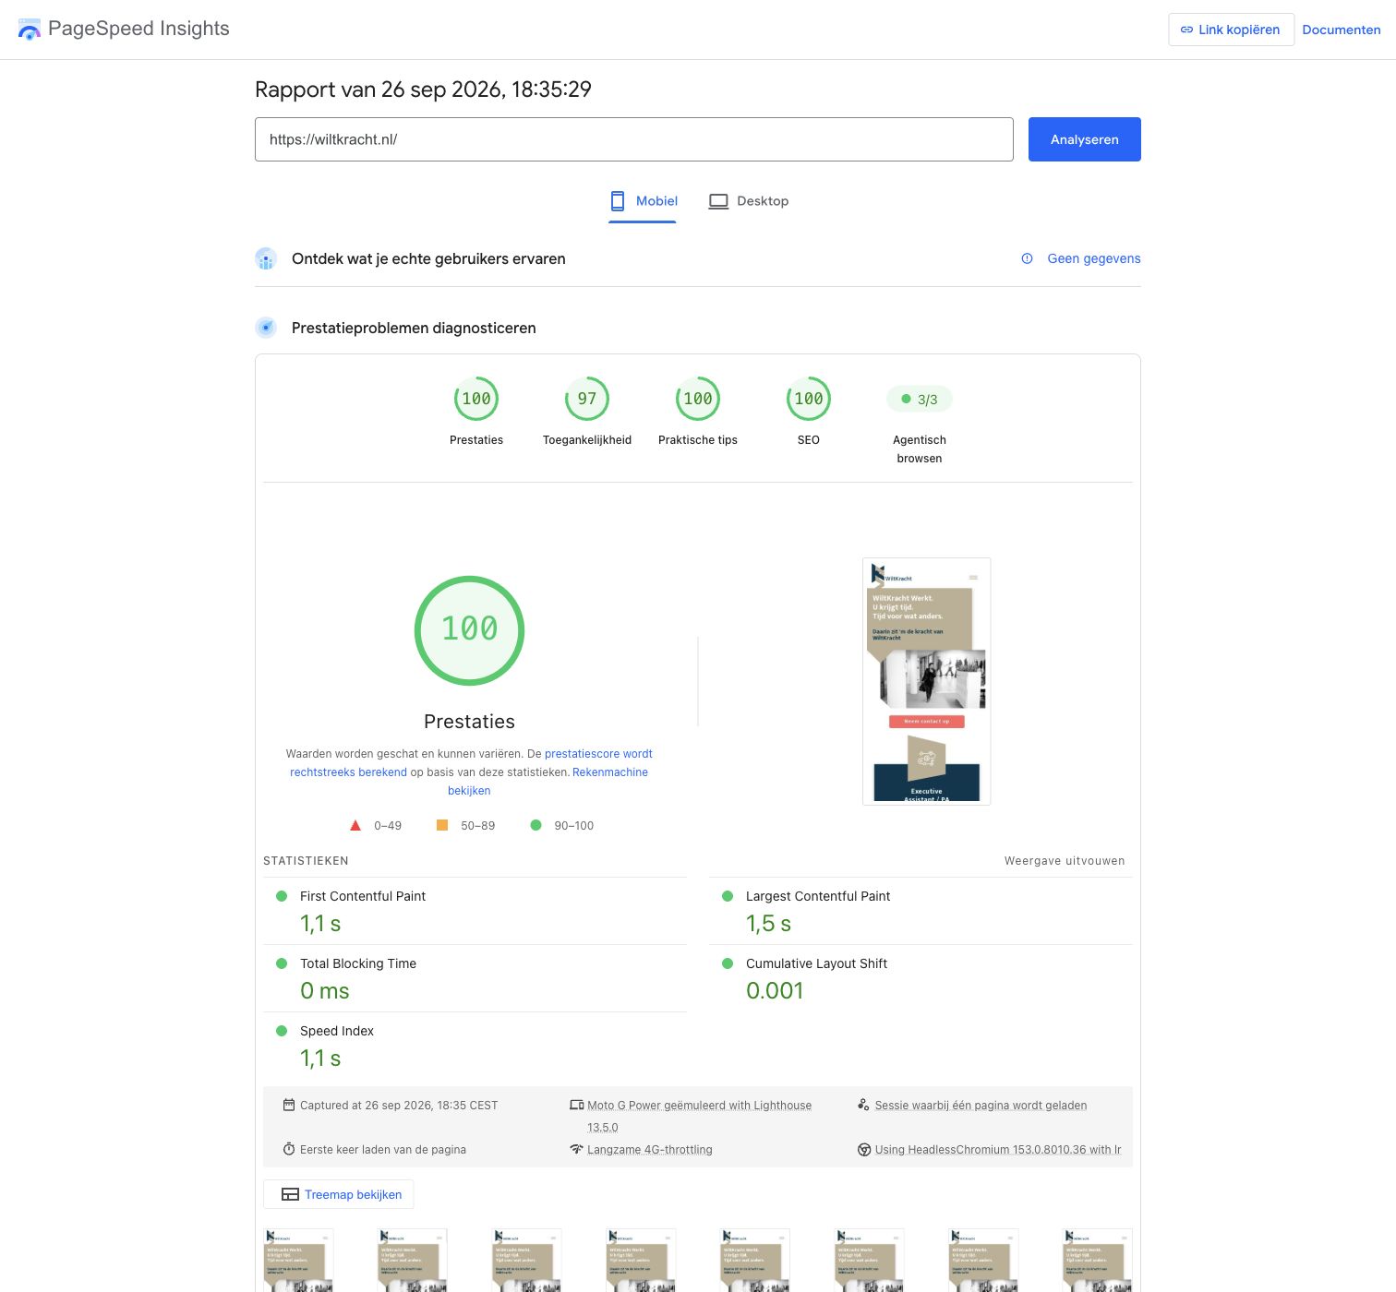Click the last filmstrip thumbnail
This screenshot has width=1396, height=1292.
click(x=1098, y=1260)
